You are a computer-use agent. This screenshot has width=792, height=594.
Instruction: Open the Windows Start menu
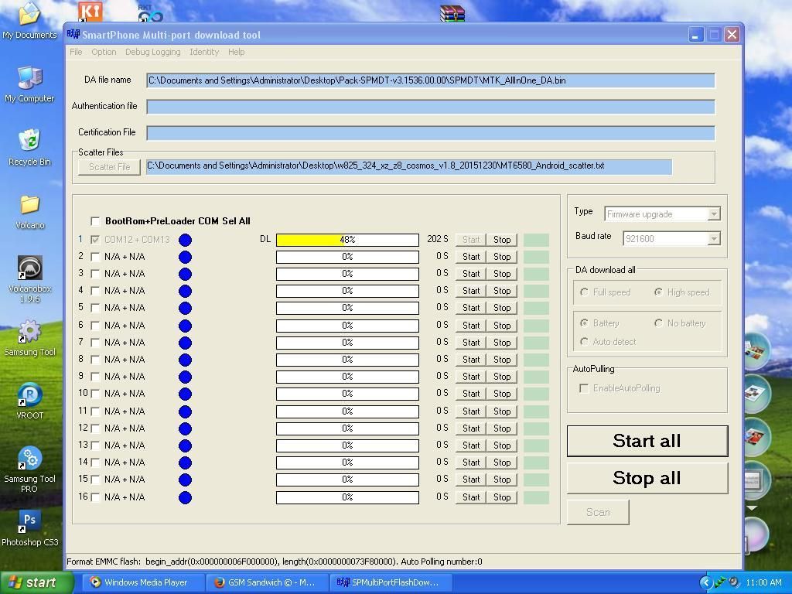[36, 582]
